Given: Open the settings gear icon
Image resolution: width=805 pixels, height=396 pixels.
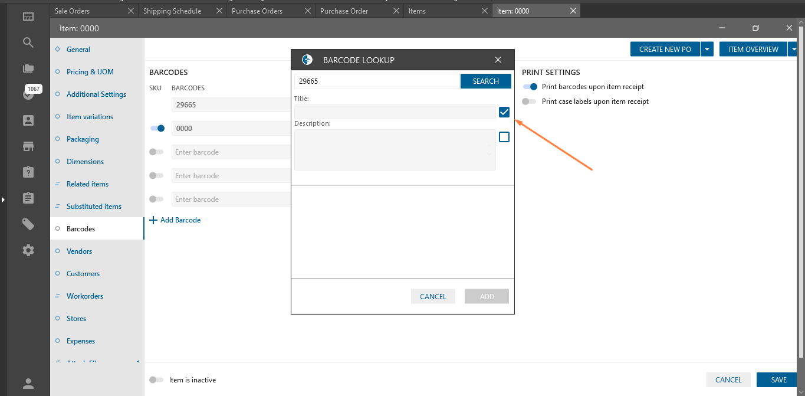Looking at the screenshot, I should 28,250.
